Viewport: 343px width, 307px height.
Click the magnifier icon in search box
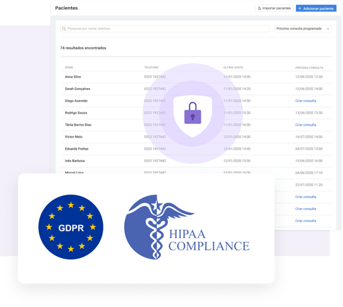pos(64,29)
